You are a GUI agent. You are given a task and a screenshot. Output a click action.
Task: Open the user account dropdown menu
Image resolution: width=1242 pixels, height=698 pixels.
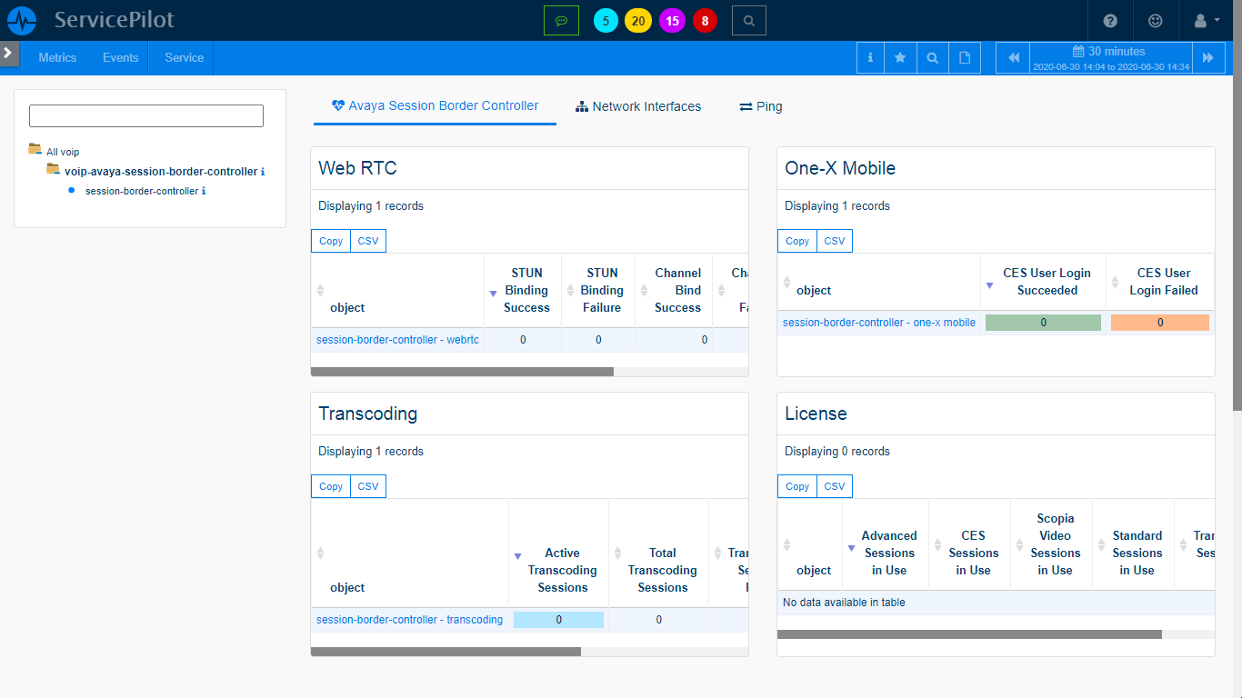[1206, 20]
